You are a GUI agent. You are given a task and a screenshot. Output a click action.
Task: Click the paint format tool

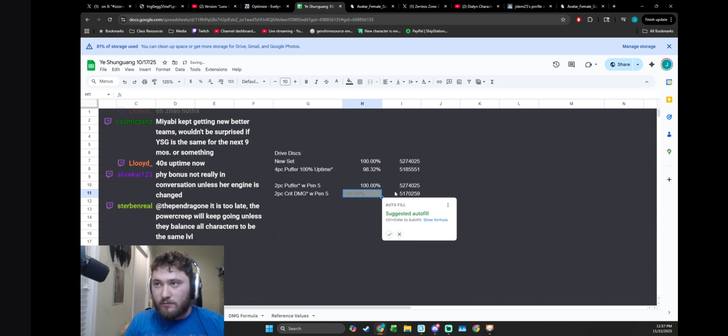(154, 82)
